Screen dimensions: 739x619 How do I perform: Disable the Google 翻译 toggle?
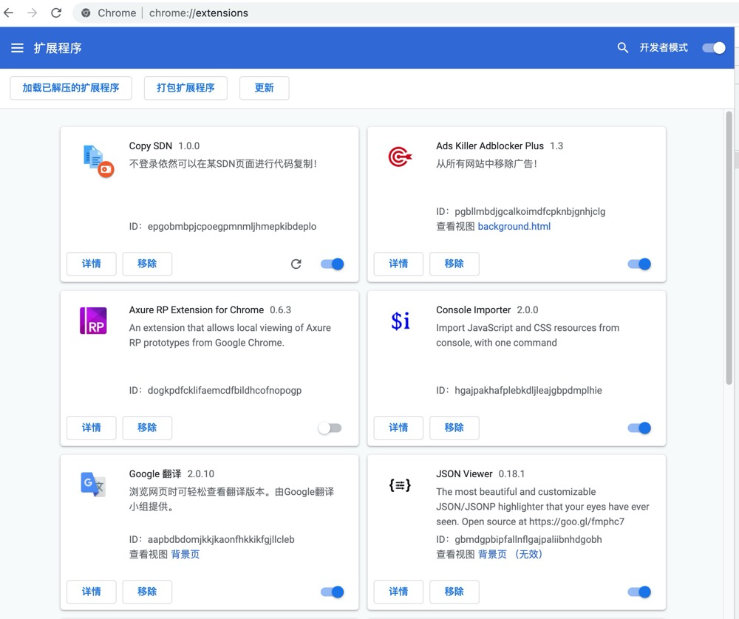pyautogui.click(x=333, y=592)
